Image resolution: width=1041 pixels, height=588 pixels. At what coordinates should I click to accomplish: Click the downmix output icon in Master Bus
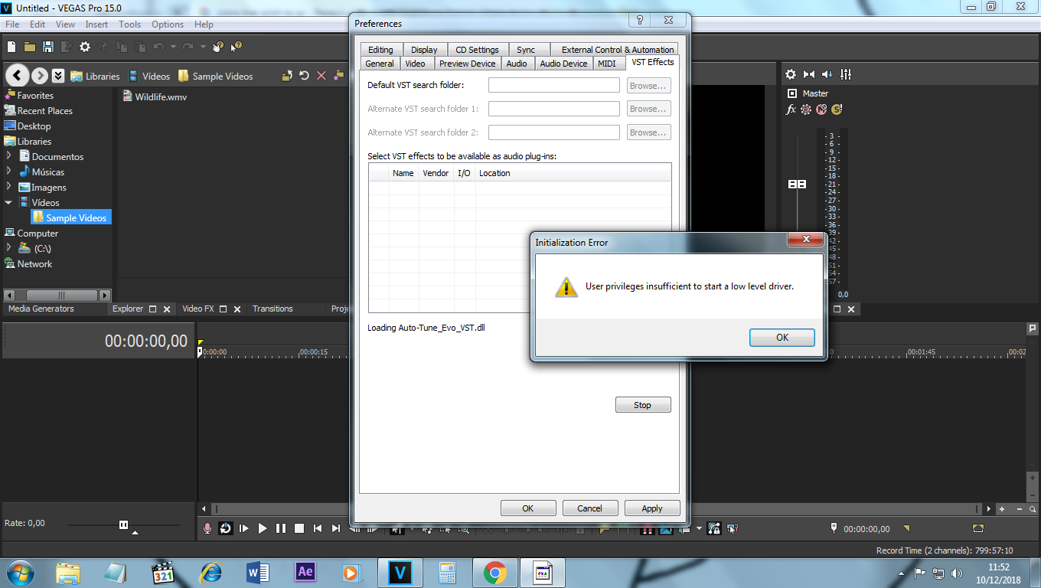tap(809, 74)
